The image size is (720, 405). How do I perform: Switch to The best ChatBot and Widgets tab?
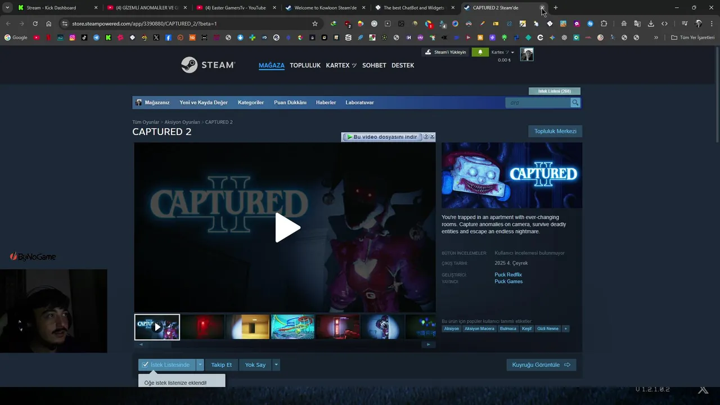pos(413,8)
